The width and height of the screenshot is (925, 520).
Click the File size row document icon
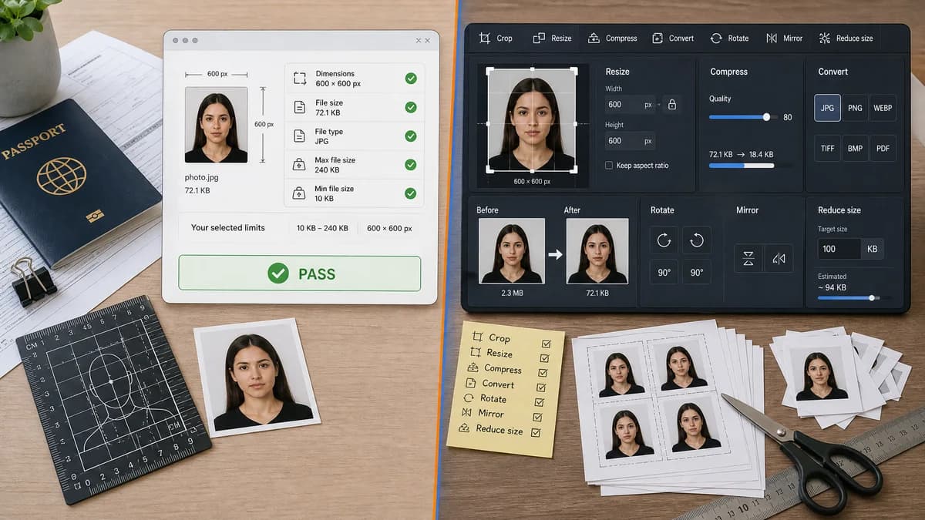click(300, 107)
